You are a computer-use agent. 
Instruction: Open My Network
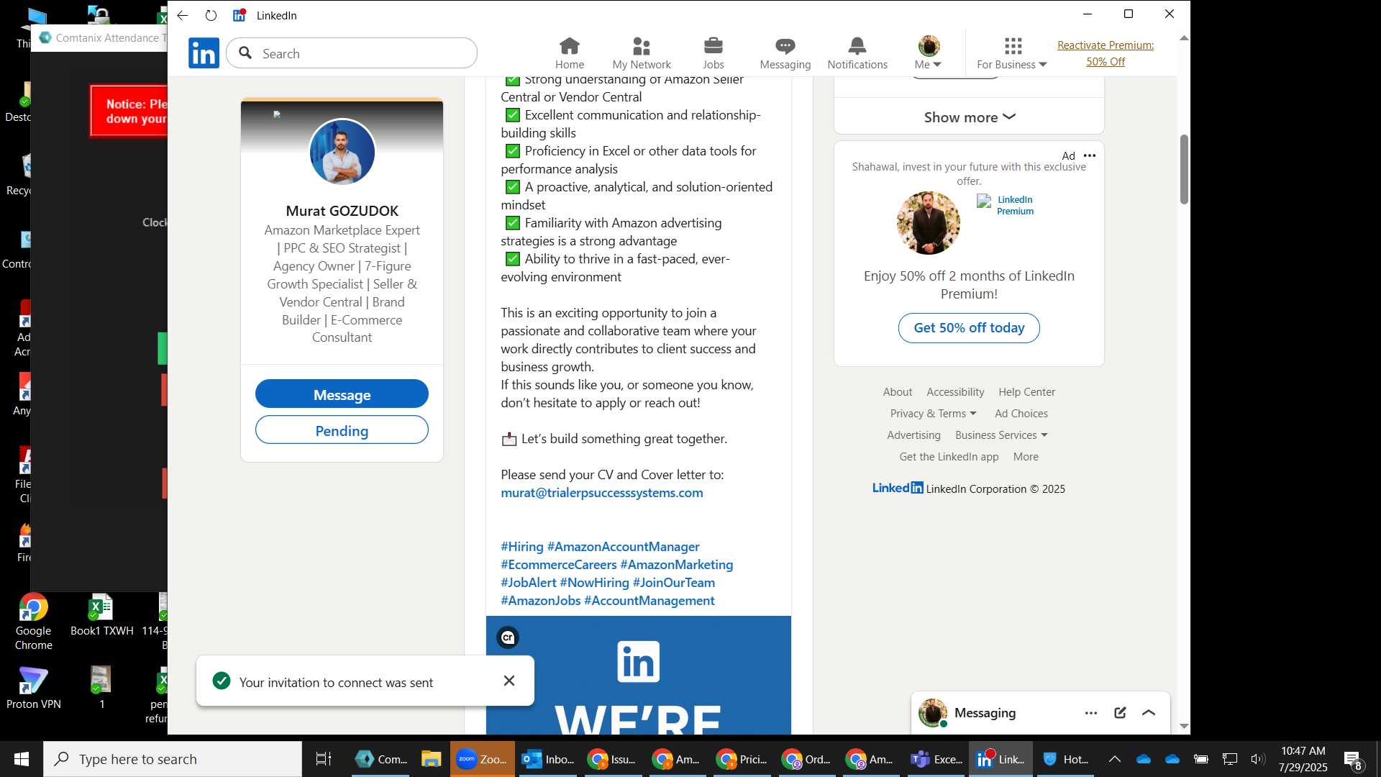(641, 53)
